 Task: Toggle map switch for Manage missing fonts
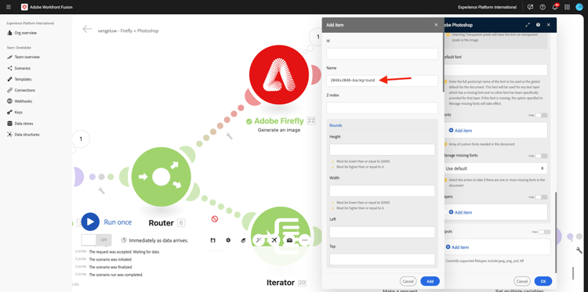click(x=541, y=156)
